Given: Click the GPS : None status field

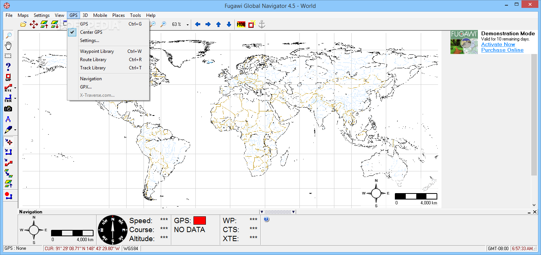Looking at the screenshot, I should coord(23,248).
